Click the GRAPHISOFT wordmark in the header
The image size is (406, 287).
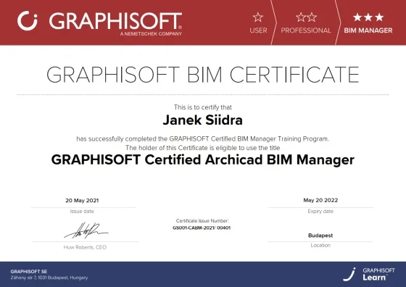click(115, 21)
